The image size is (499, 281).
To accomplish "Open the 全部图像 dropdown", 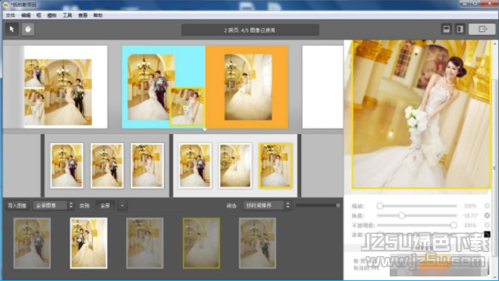I will click(53, 205).
